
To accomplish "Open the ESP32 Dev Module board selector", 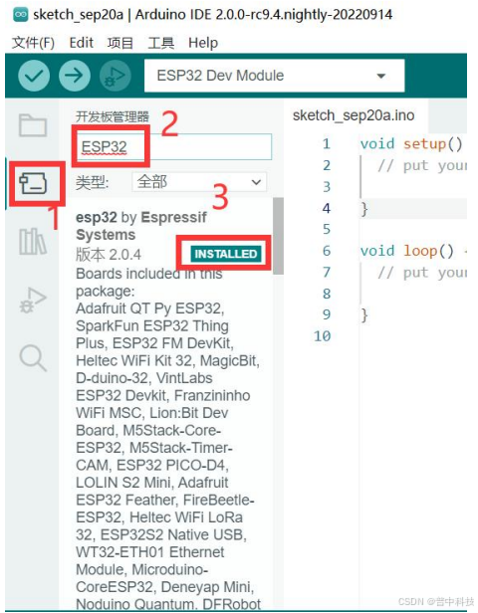I will point(274,76).
